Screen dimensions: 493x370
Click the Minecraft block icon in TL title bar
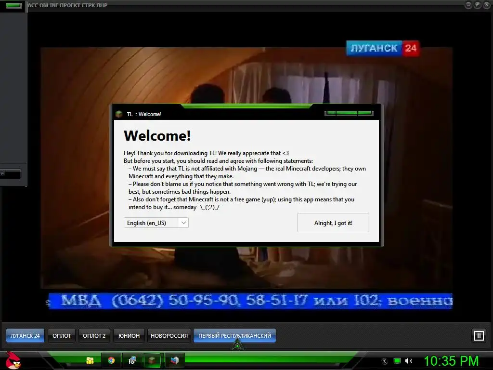tap(119, 114)
